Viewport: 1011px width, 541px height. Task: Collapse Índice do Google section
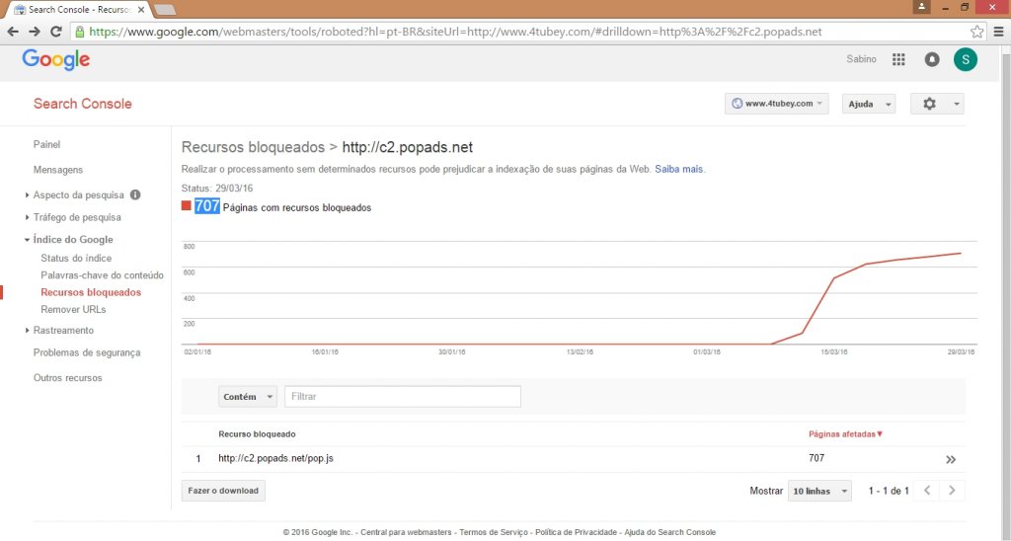click(x=27, y=239)
